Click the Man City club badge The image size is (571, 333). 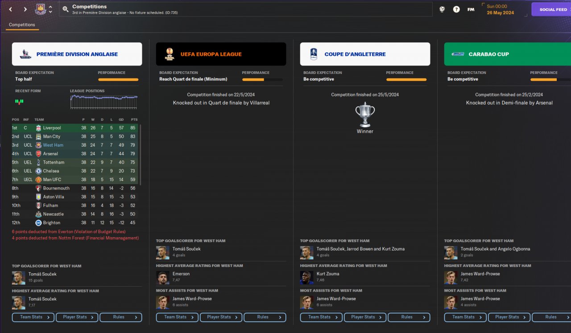[x=38, y=136]
